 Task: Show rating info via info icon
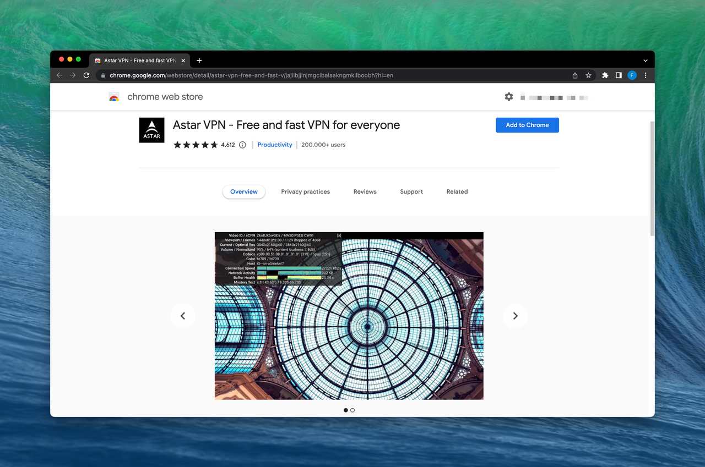tap(242, 145)
